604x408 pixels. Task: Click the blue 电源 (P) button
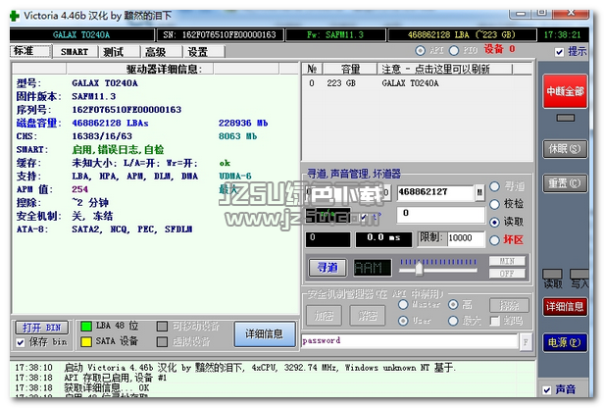click(565, 342)
